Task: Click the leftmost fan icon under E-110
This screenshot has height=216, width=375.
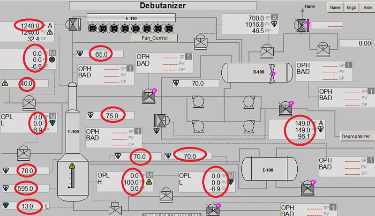Action: click(92, 29)
